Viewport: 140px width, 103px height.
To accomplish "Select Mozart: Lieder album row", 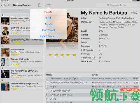I will coord(22,52).
